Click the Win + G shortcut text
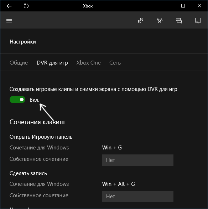Image resolution: width=208 pixels, height=209 pixels. (x=112, y=148)
